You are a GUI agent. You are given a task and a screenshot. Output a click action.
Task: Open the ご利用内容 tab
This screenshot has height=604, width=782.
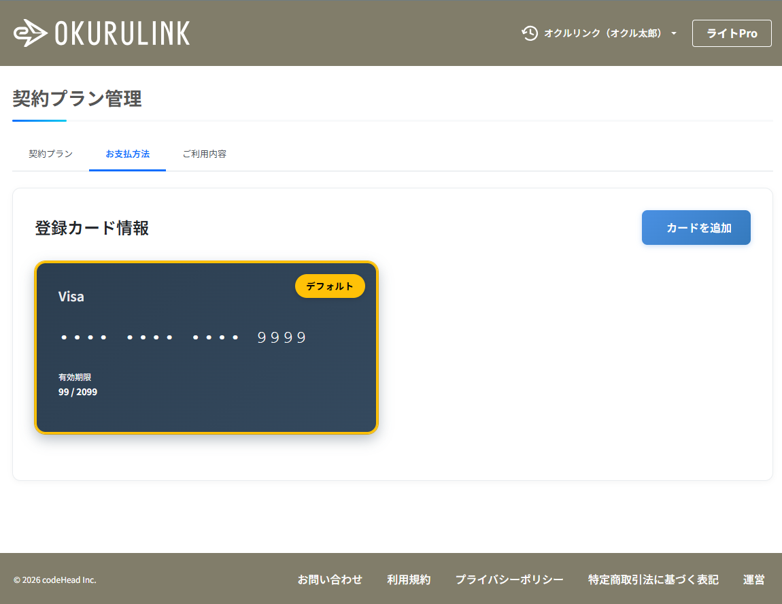pyautogui.click(x=204, y=154)
